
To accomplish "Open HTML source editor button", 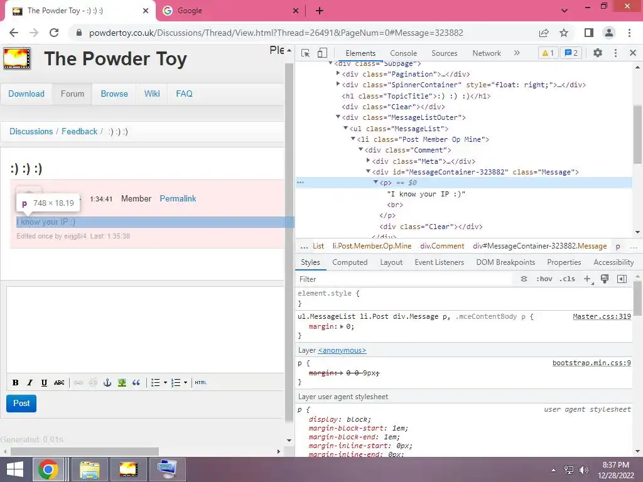I will click(200, 382).
